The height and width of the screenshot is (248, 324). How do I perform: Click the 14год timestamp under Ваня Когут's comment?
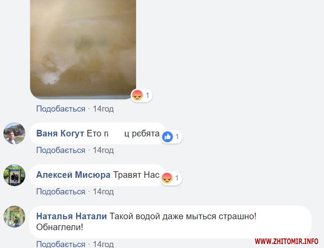(103, 150)
